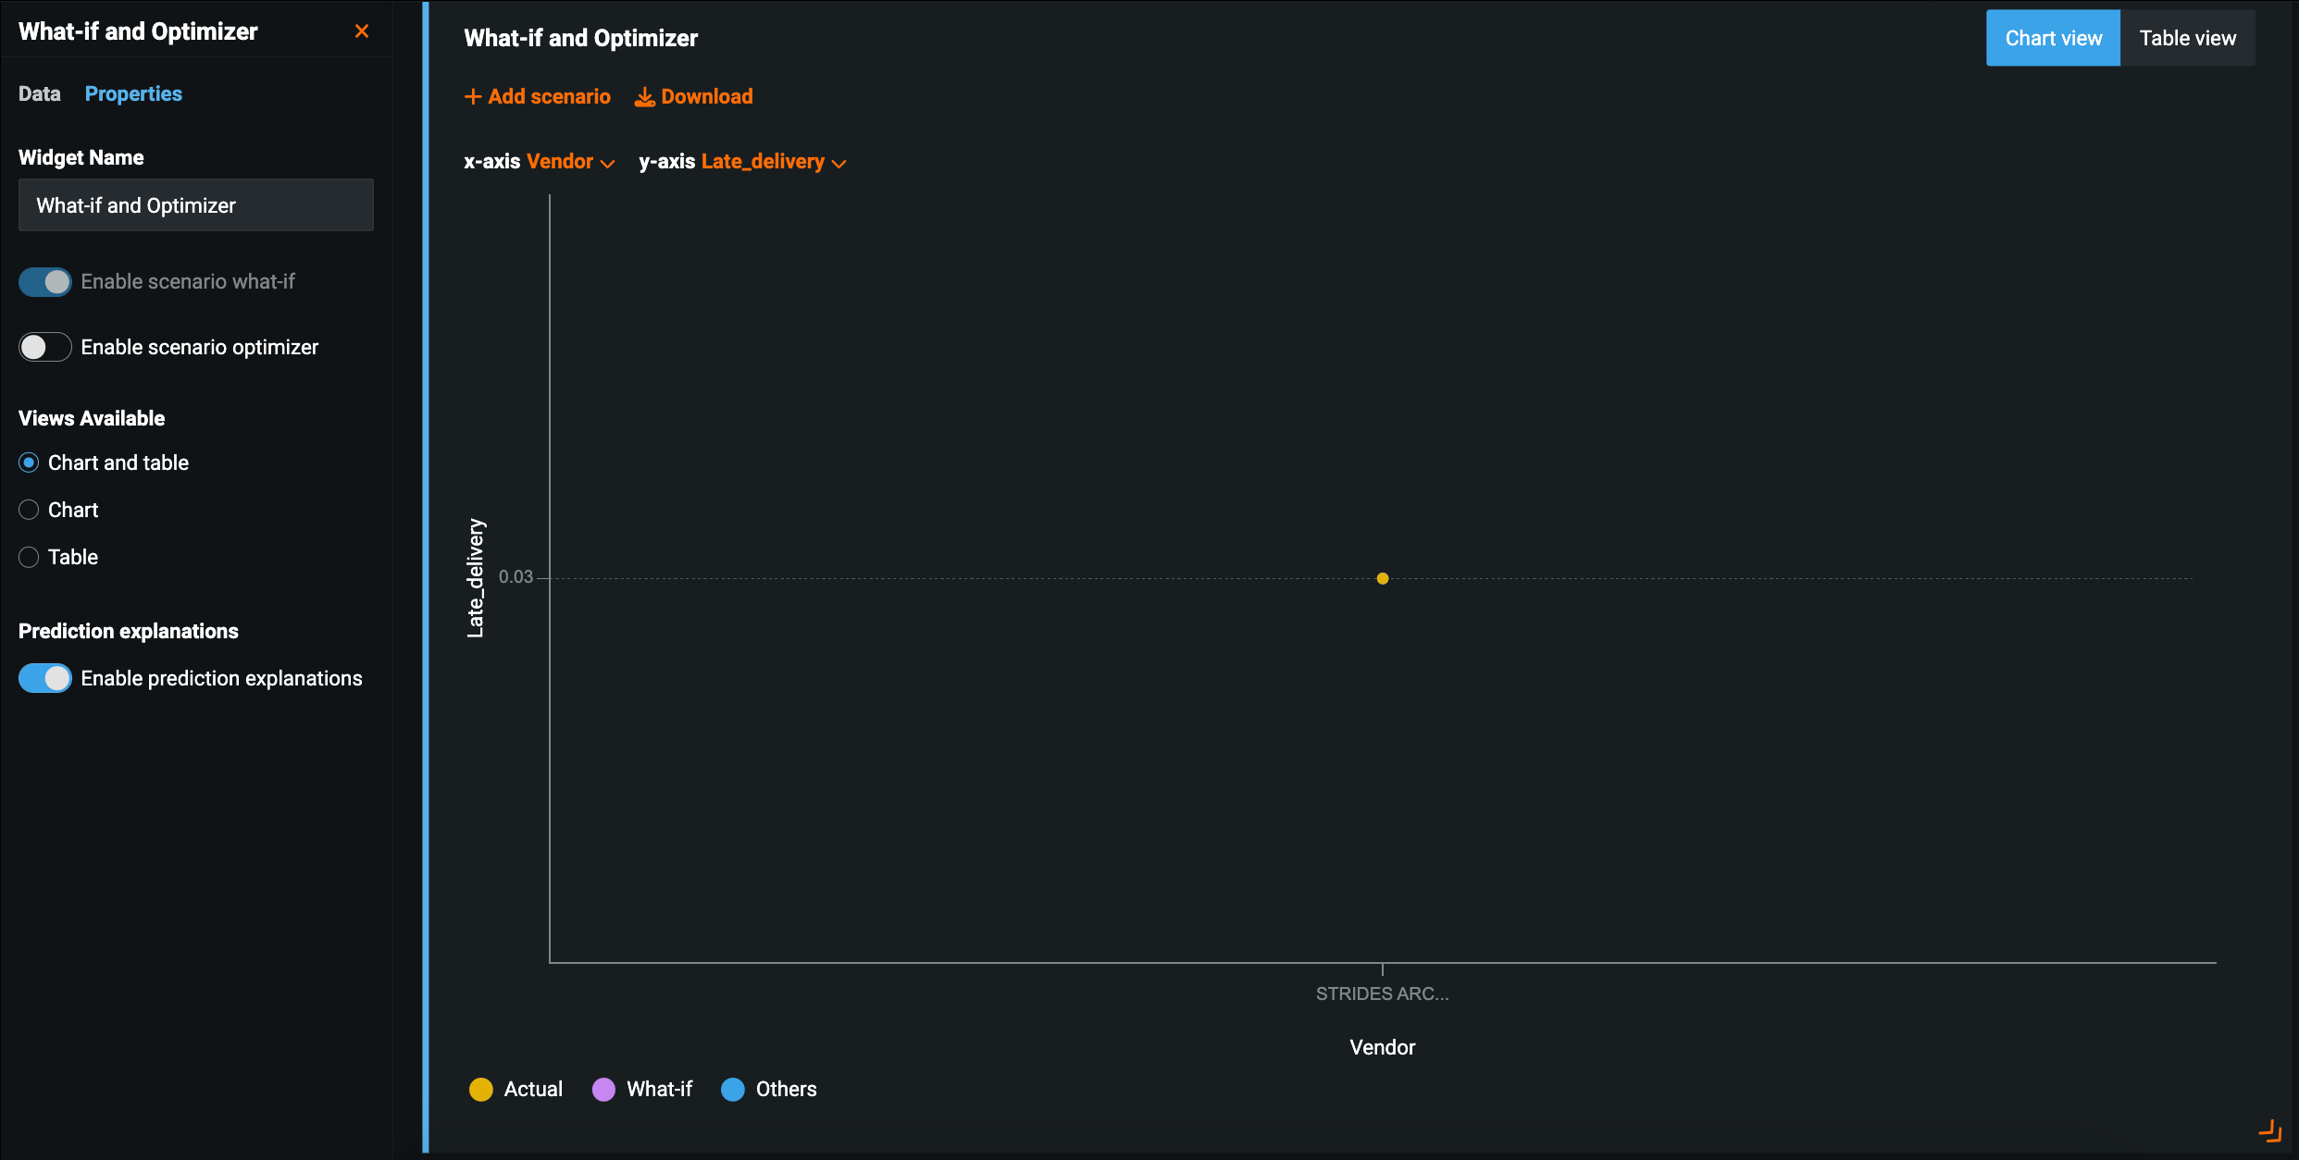Click the purple What-if legend dot
Image resolution: width=2299 pixels, height=1160 pixels.
603,1089
